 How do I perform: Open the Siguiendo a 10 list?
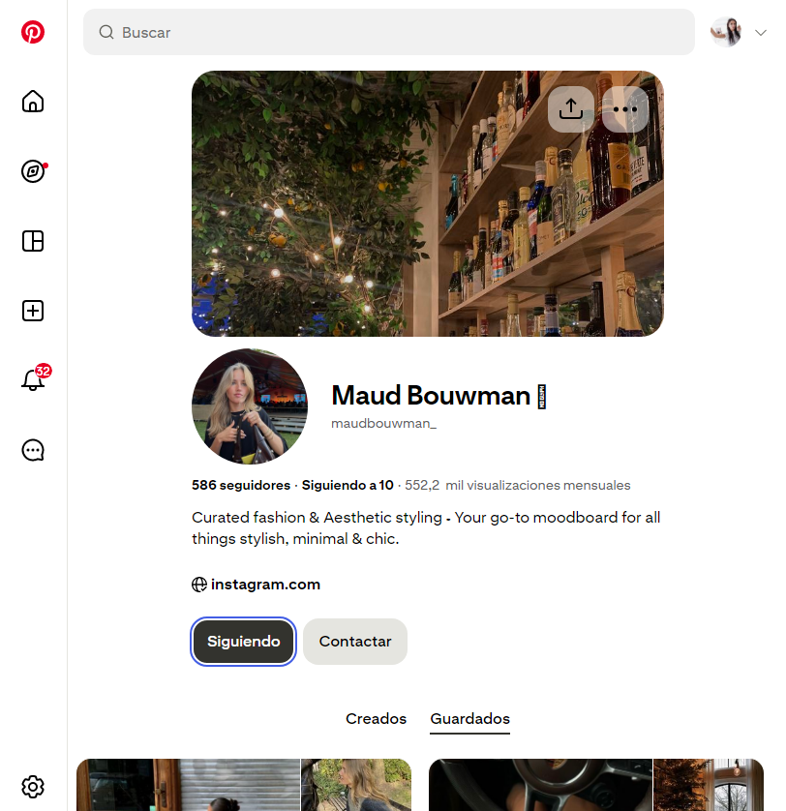348,485
